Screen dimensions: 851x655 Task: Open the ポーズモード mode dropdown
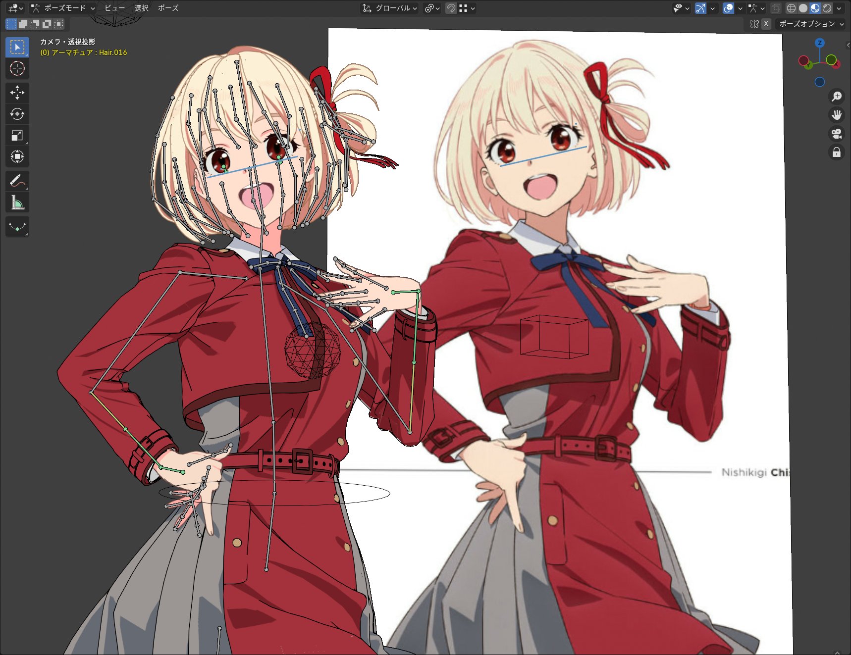pyautogui.click(x=62, y=8)
